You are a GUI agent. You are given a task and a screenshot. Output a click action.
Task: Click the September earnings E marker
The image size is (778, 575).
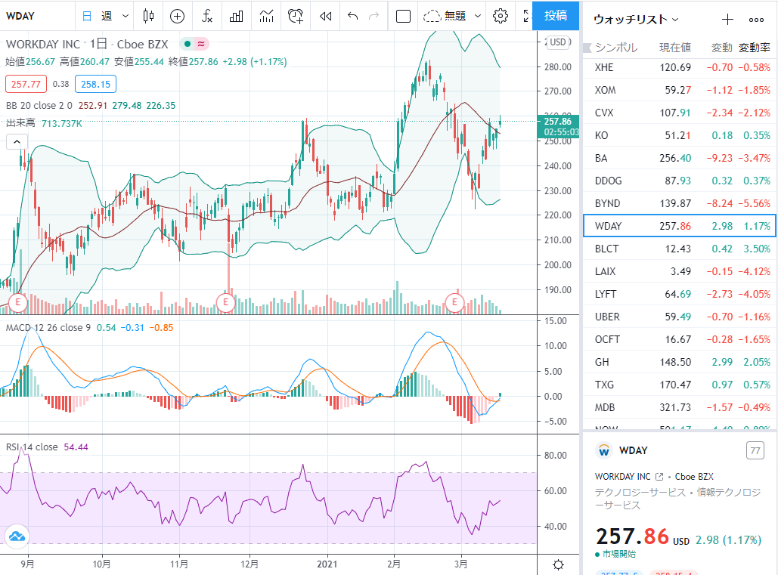(18, 302)
